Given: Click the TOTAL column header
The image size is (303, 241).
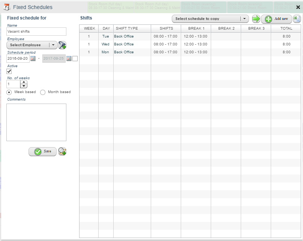Looking at the screenshot, I should [x=286, y=29].
